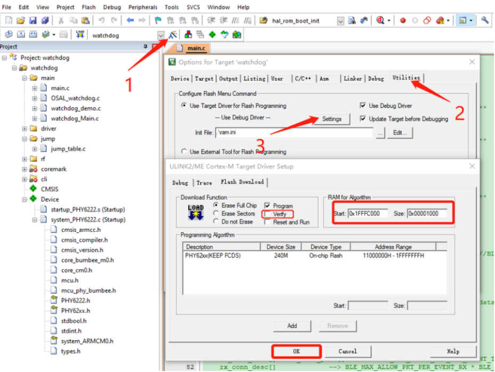This screenshot has width=495, height=372.
Task: Toggle Use Debug Driver checkbox
Action: [x=363, y=106]
